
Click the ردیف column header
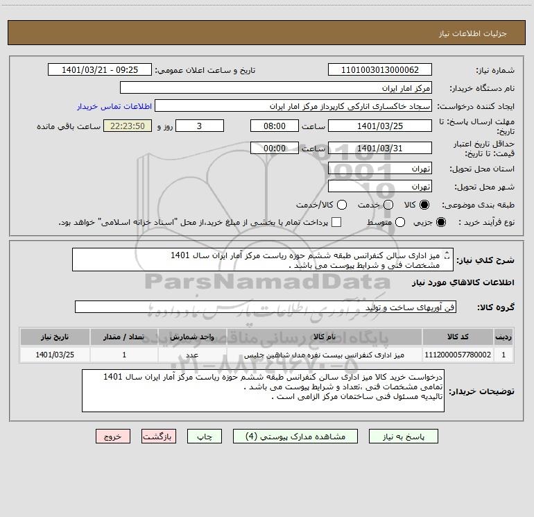coord(503,337)
